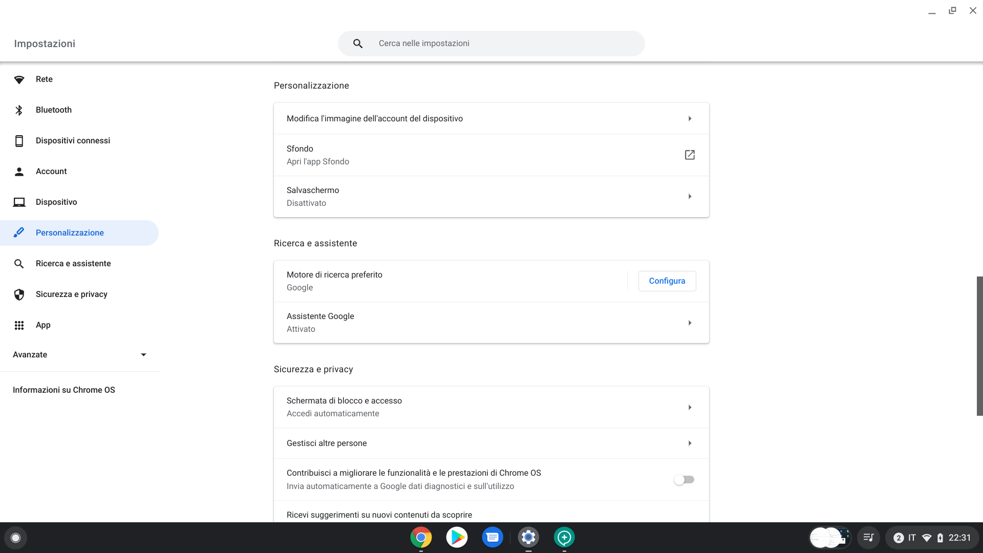Open Sfondo app via the external link icon
Screen dimensions: 983x553
(x=690, y=155)
